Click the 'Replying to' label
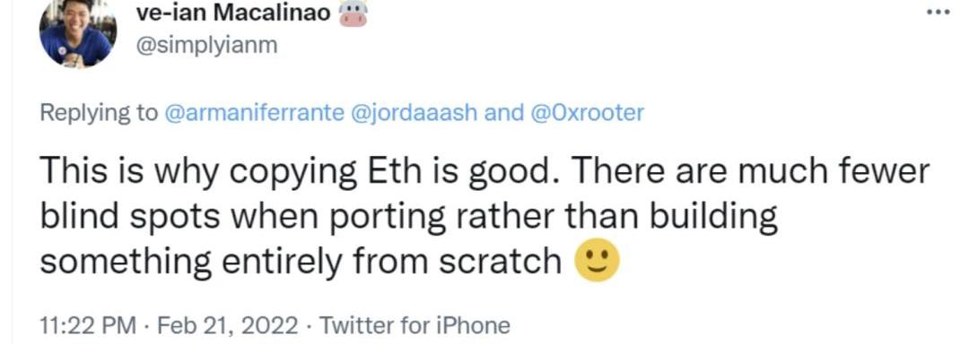The height and width of the screenshot is (344, 969). [99, 113]
